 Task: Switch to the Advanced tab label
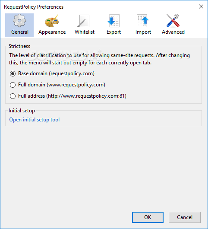pos(173,32)
